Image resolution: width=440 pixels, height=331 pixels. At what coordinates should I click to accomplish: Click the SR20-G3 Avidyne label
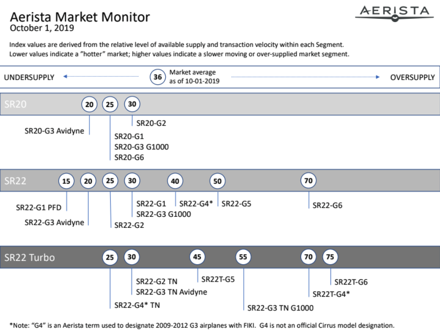pos(54,131)
